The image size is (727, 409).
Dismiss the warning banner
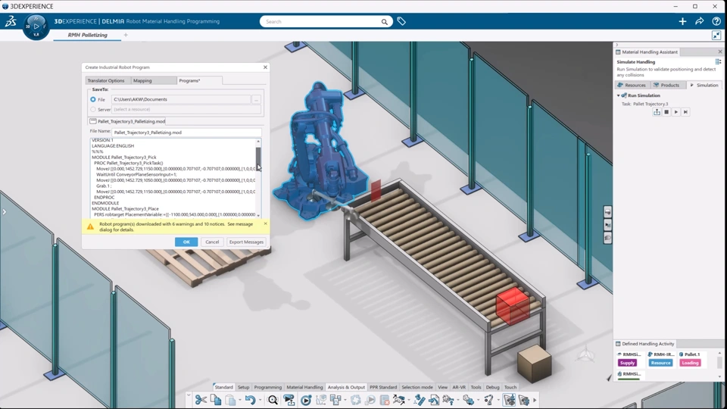pyautogui.click(x=265, y=223)
